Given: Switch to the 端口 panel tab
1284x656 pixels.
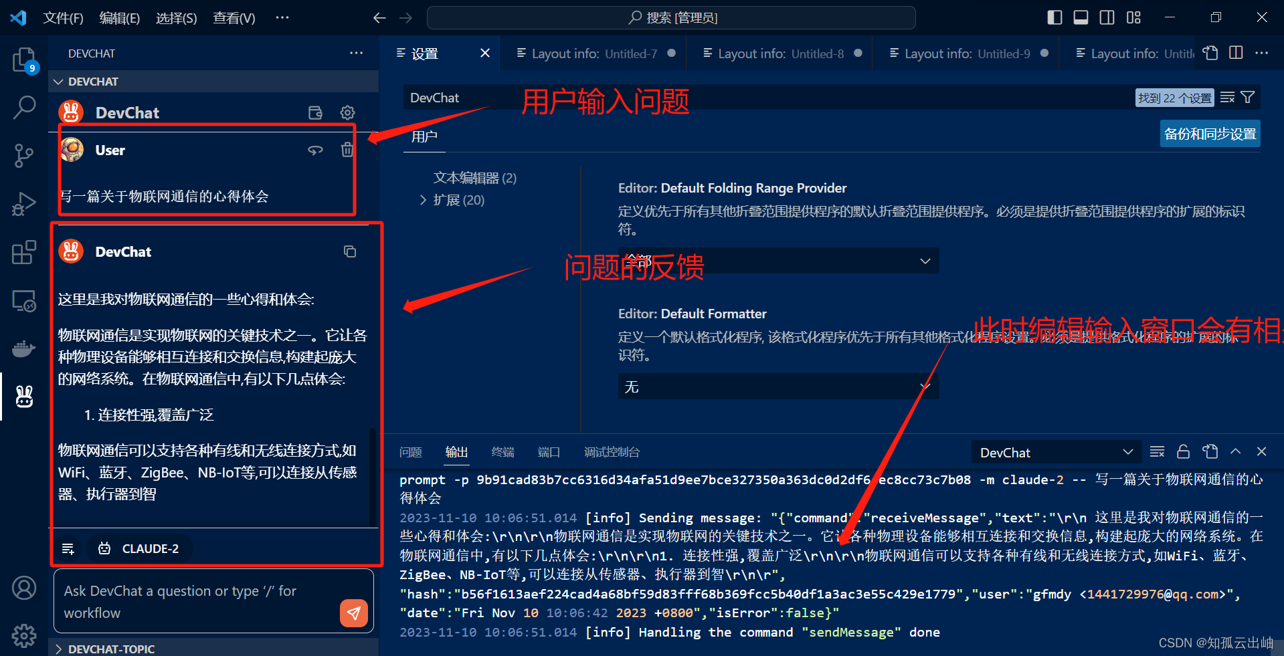Looking at the screenshot, I should [x=549, y=452].
